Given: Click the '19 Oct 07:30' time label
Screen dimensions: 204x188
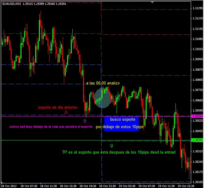Looking at the screenshot, I should [x=147, y=186].
